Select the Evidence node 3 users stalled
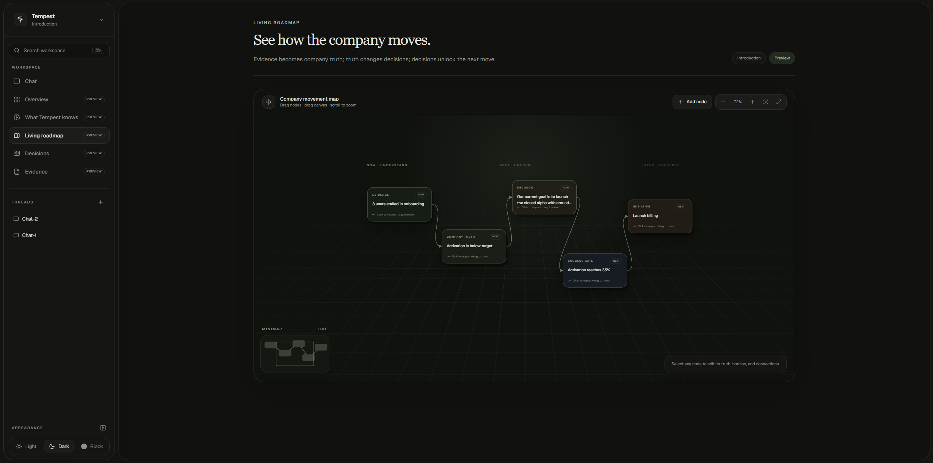933x463 pixels. (x=399, y=205)
